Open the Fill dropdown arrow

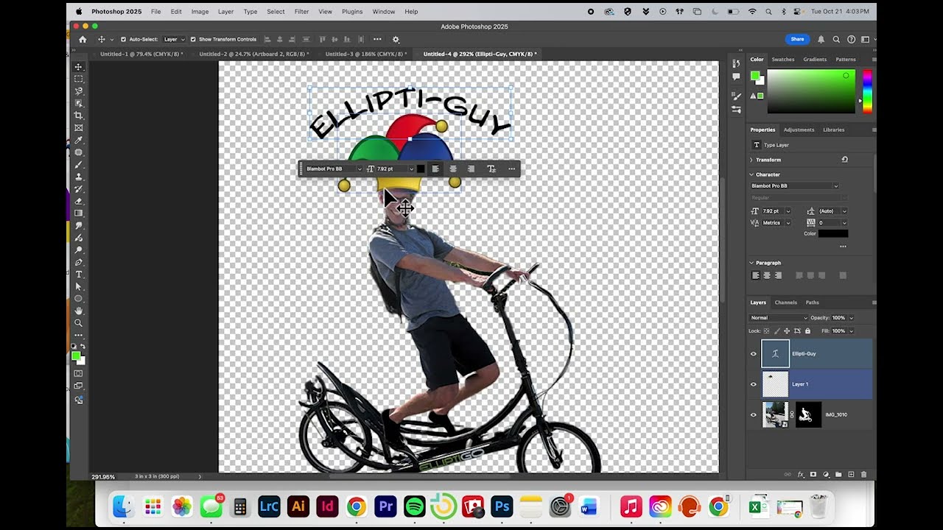click(x=851, y=331)
